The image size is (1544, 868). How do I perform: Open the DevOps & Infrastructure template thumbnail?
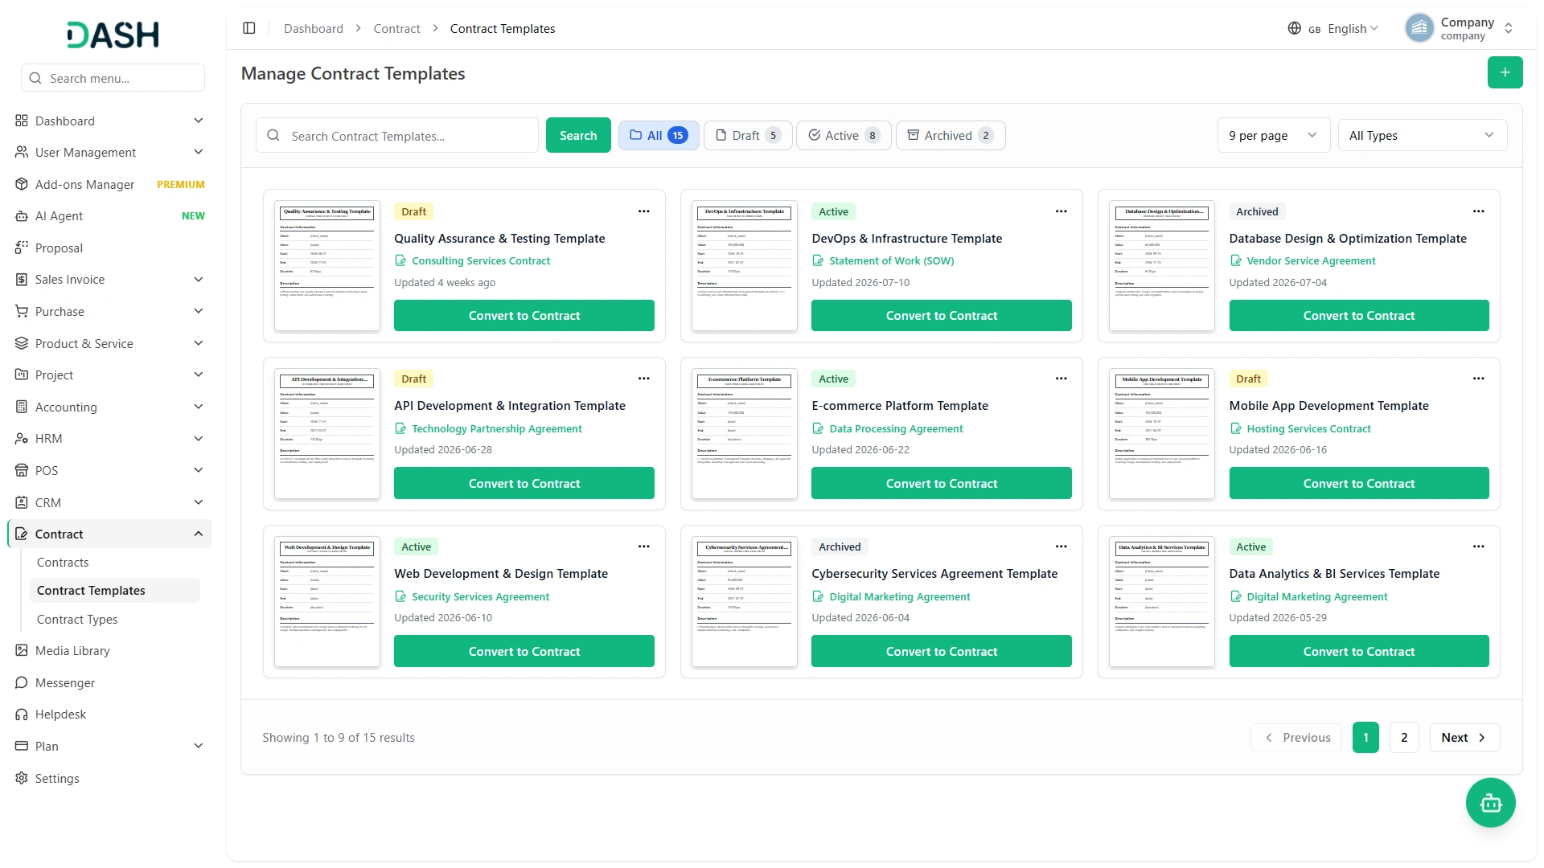pyautogui.click(x=744, y=265)
